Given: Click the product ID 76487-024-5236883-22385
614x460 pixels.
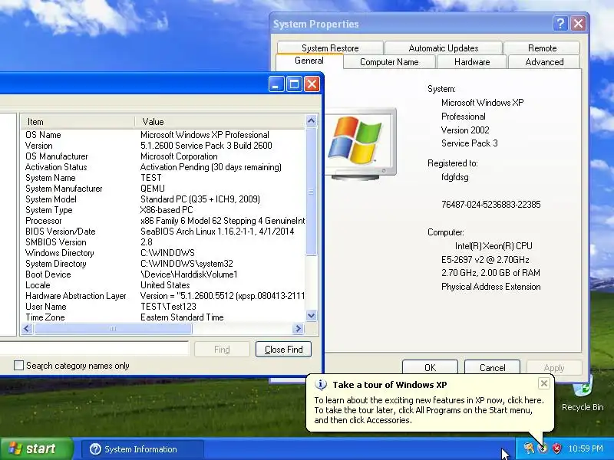Looking at the screenshot, I should point(490,205).
